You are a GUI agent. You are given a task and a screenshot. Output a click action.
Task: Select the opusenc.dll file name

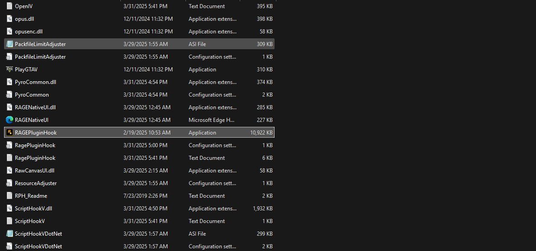(28, 32)
